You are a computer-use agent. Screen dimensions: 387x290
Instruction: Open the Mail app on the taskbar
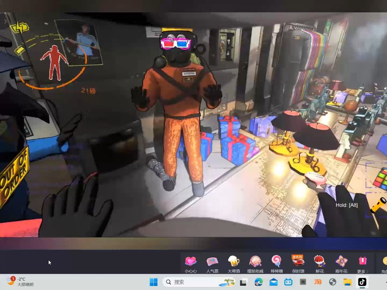[274, 282]
